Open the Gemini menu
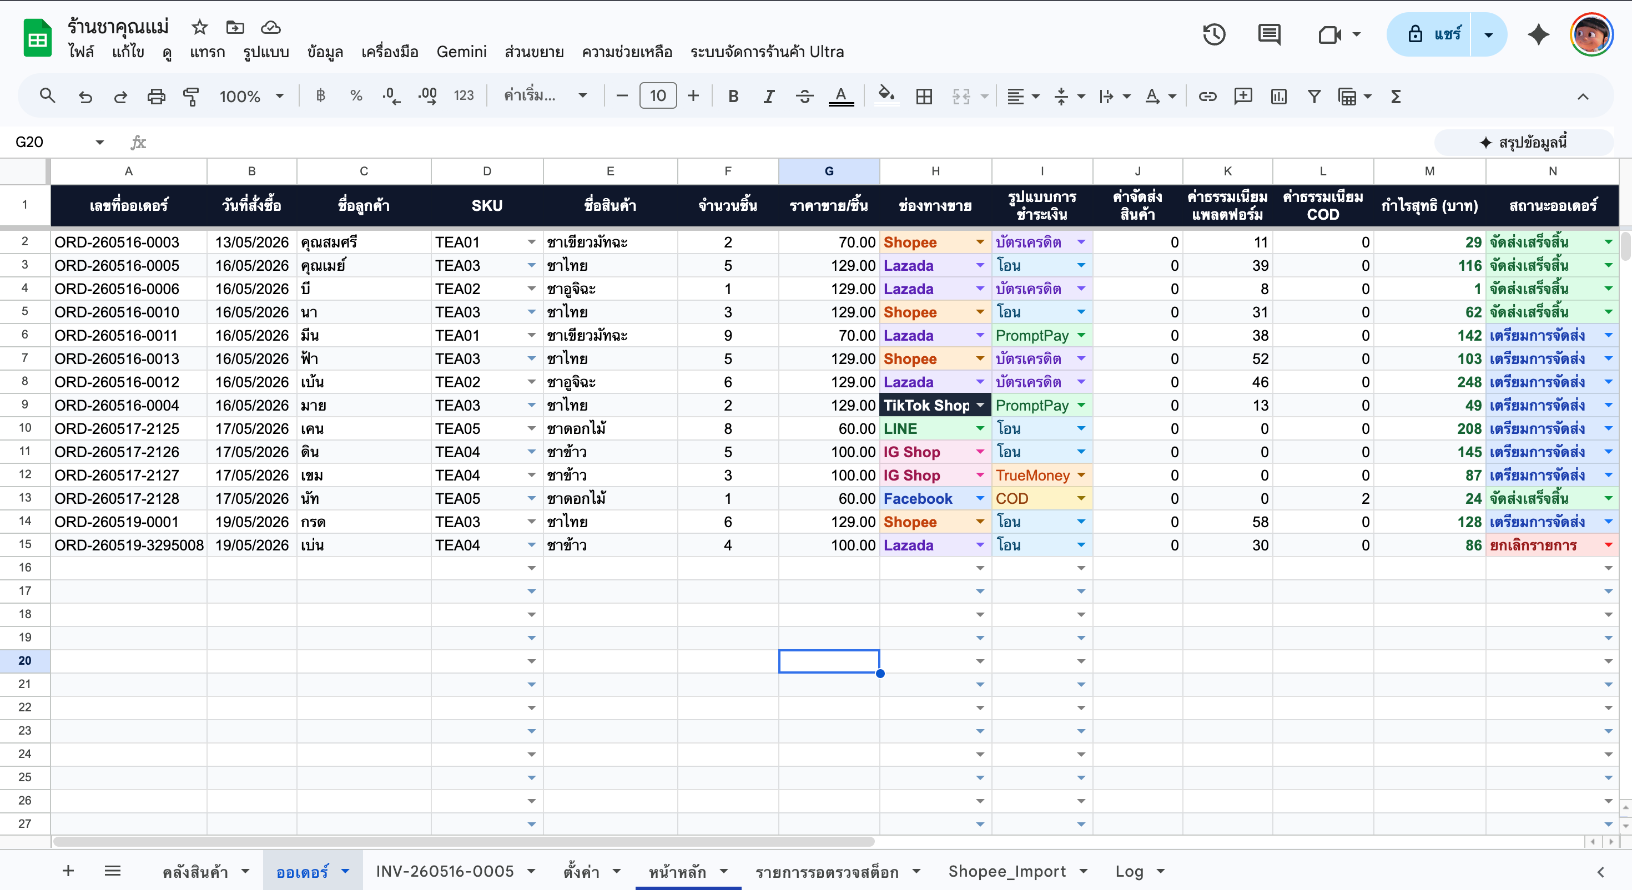1632x890 pixels. click(x=461, y=52)
